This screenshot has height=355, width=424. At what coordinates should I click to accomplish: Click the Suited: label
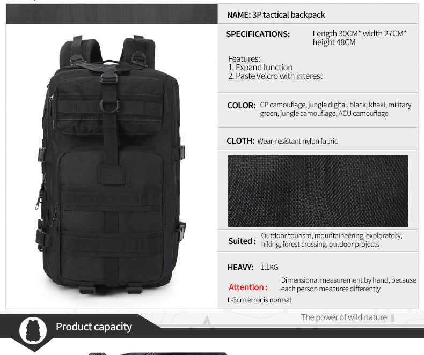click(242, 241)
